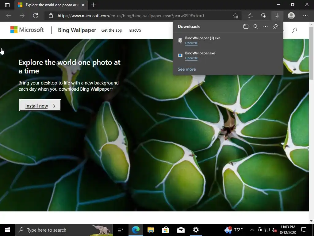
Task: Open the Favorites list icon
Action: (250, 16)
